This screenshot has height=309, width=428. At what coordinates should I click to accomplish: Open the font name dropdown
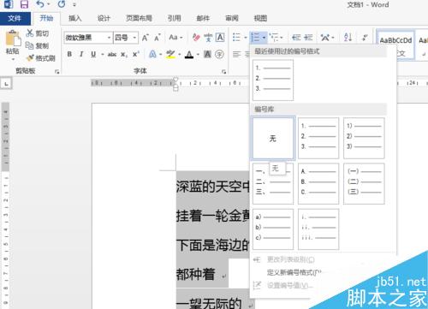(x=109, y=38)
